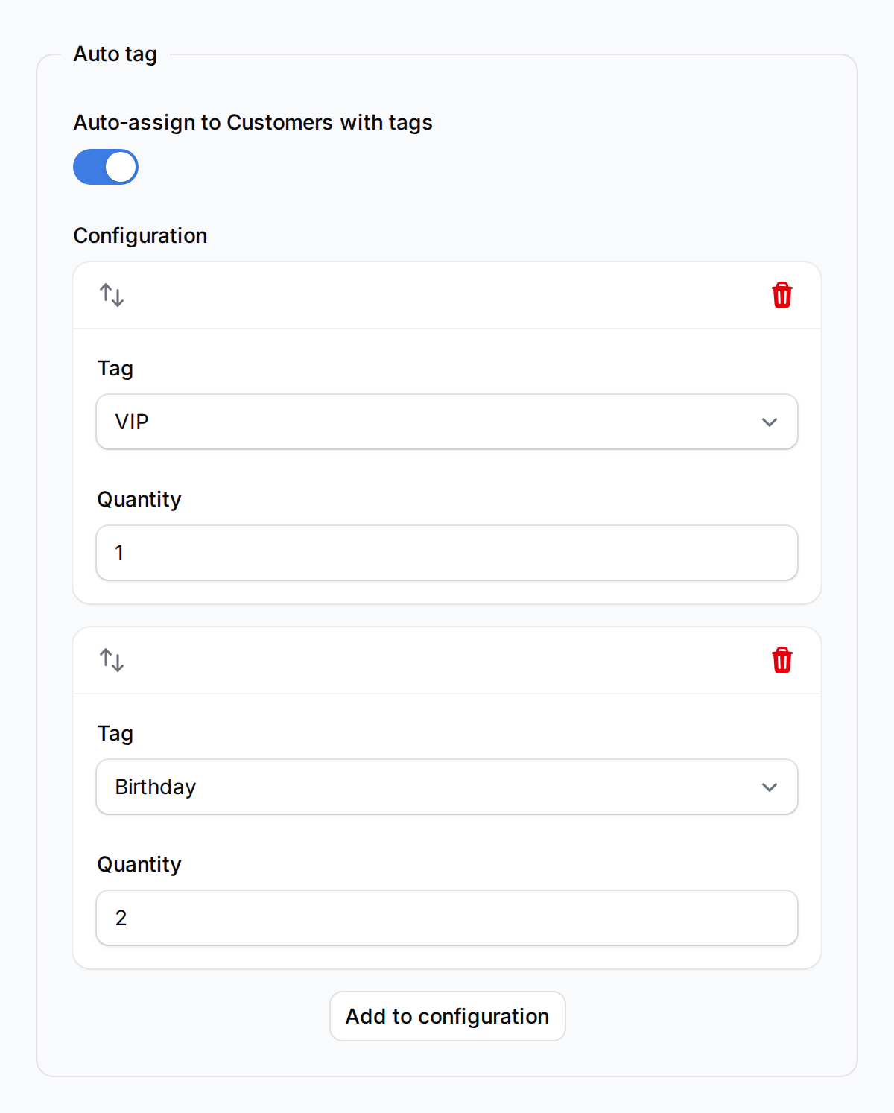The height and width of the screenshot is (1113, 894).
Task: Select the Quantity field containing 2
Action: point(446,918)
